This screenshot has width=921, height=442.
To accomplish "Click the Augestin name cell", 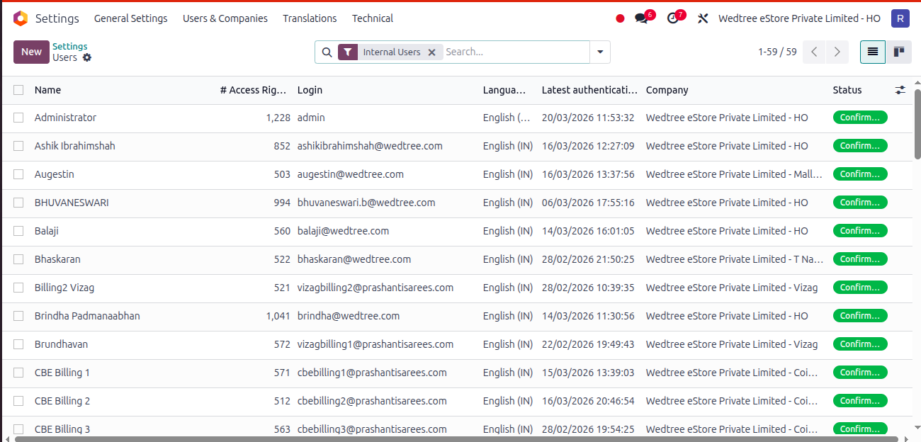I will (55, 174).
